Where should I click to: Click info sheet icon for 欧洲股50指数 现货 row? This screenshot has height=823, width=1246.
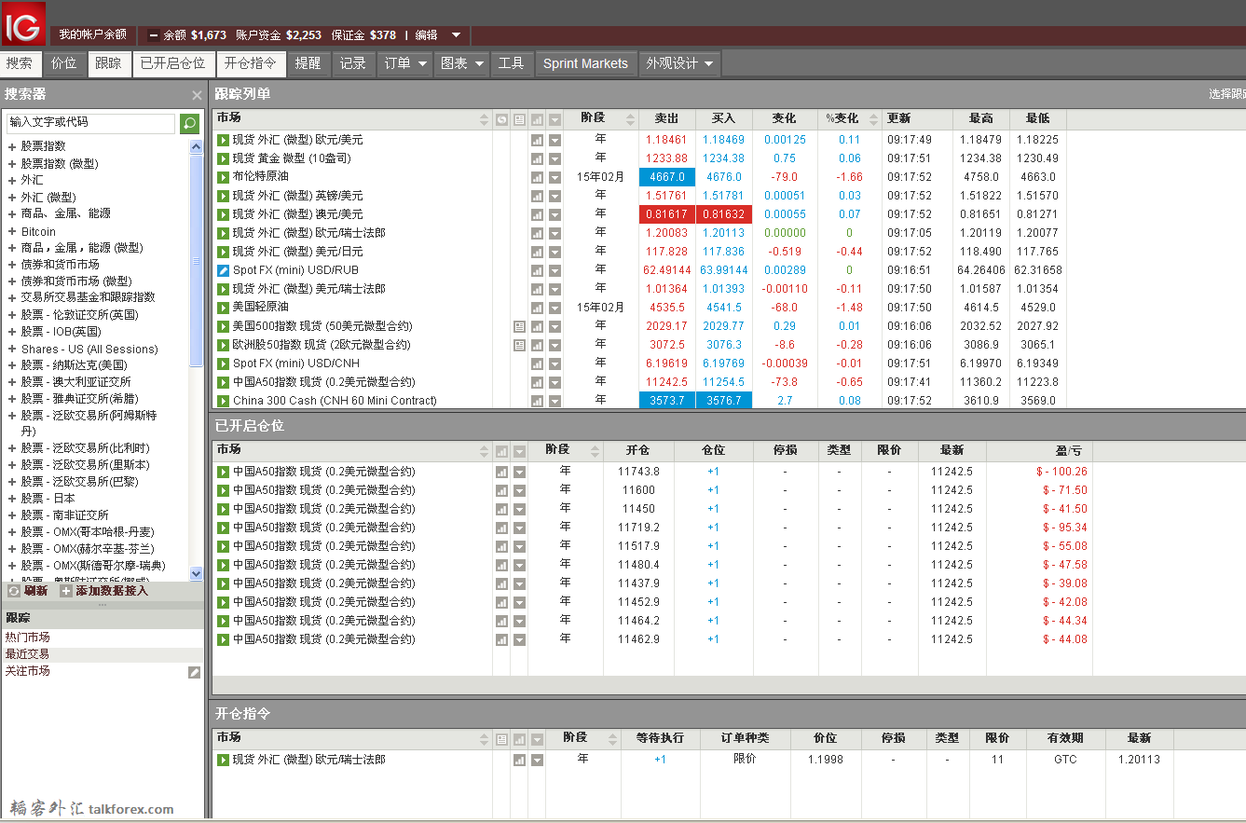coord(519,345)
